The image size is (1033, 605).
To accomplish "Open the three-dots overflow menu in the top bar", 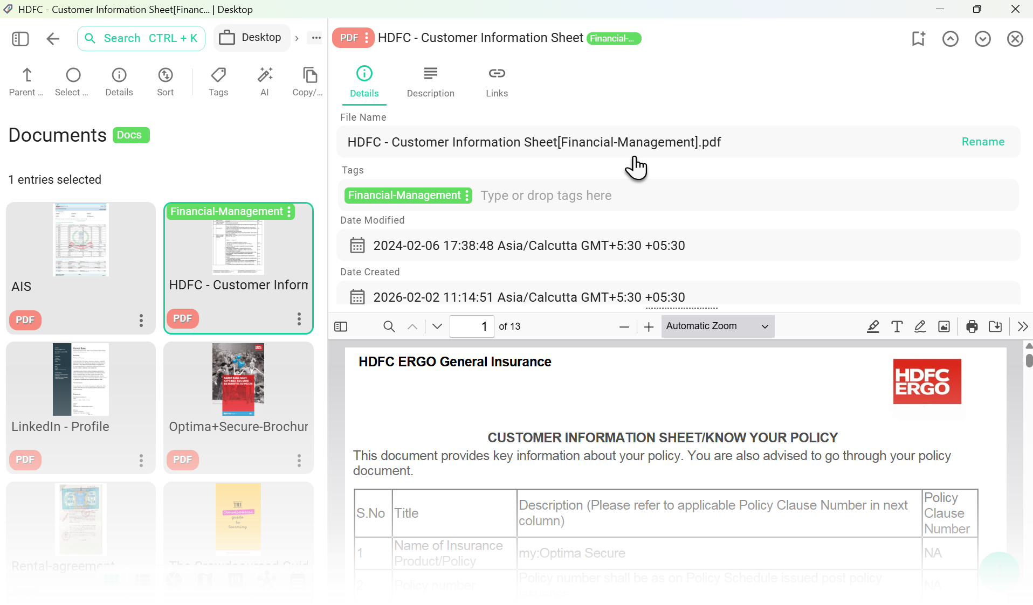I will tap(316, 38).
